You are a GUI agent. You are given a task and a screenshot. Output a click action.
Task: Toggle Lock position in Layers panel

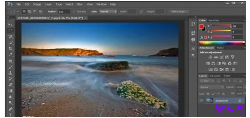point(218,94)
